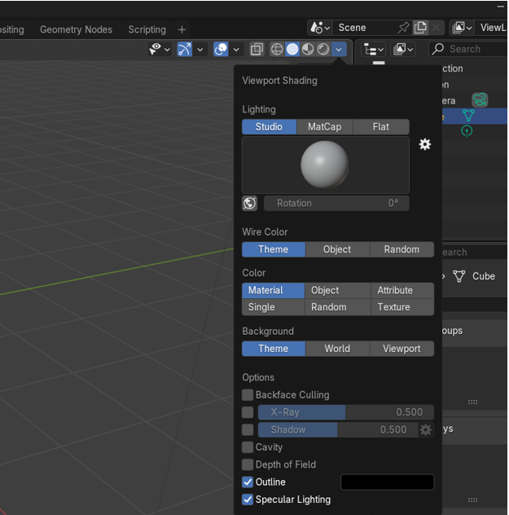
Task: Toggle viewport gizmos icon
Action: pos(185,50)
